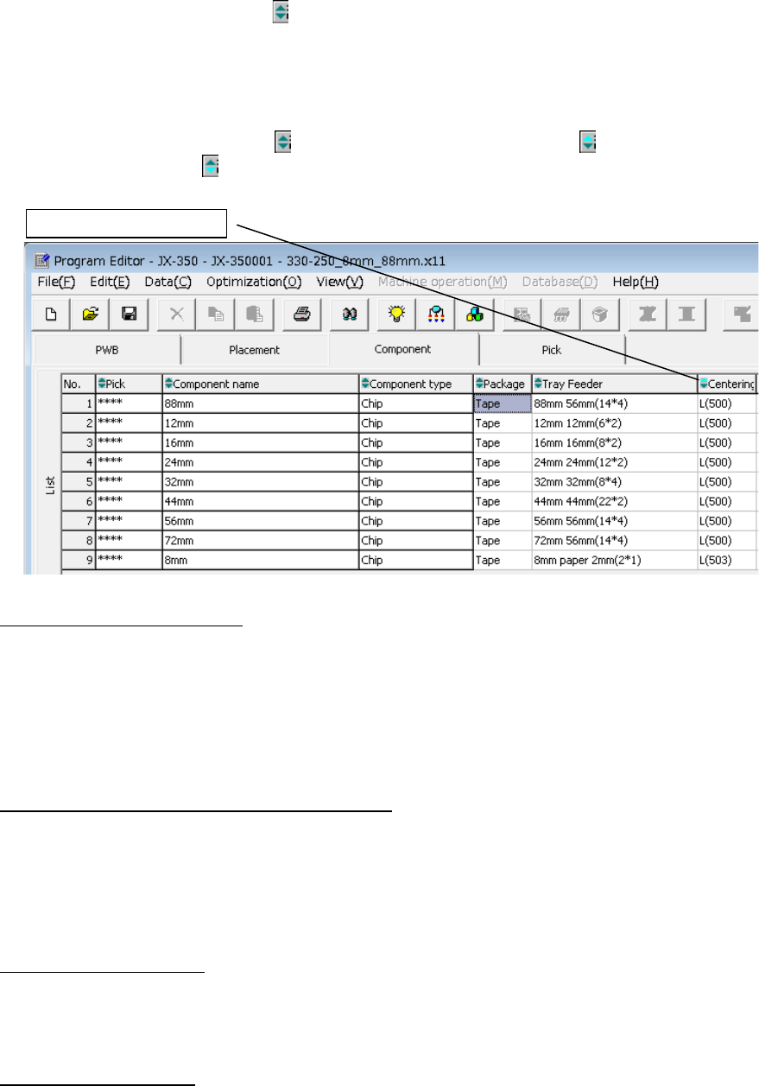Viewport: 759px width, 1086px height.
Task: Open the View(V) menu
Action: [339, 282]
